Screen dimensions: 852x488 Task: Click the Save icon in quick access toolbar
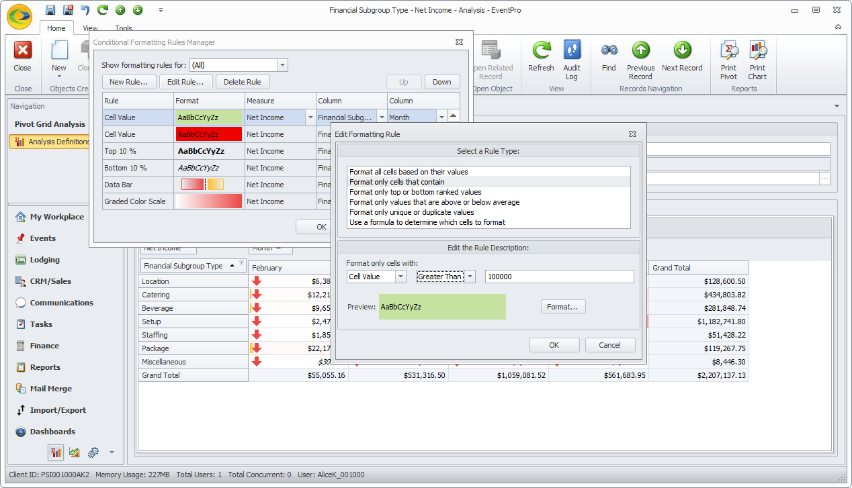50,10
